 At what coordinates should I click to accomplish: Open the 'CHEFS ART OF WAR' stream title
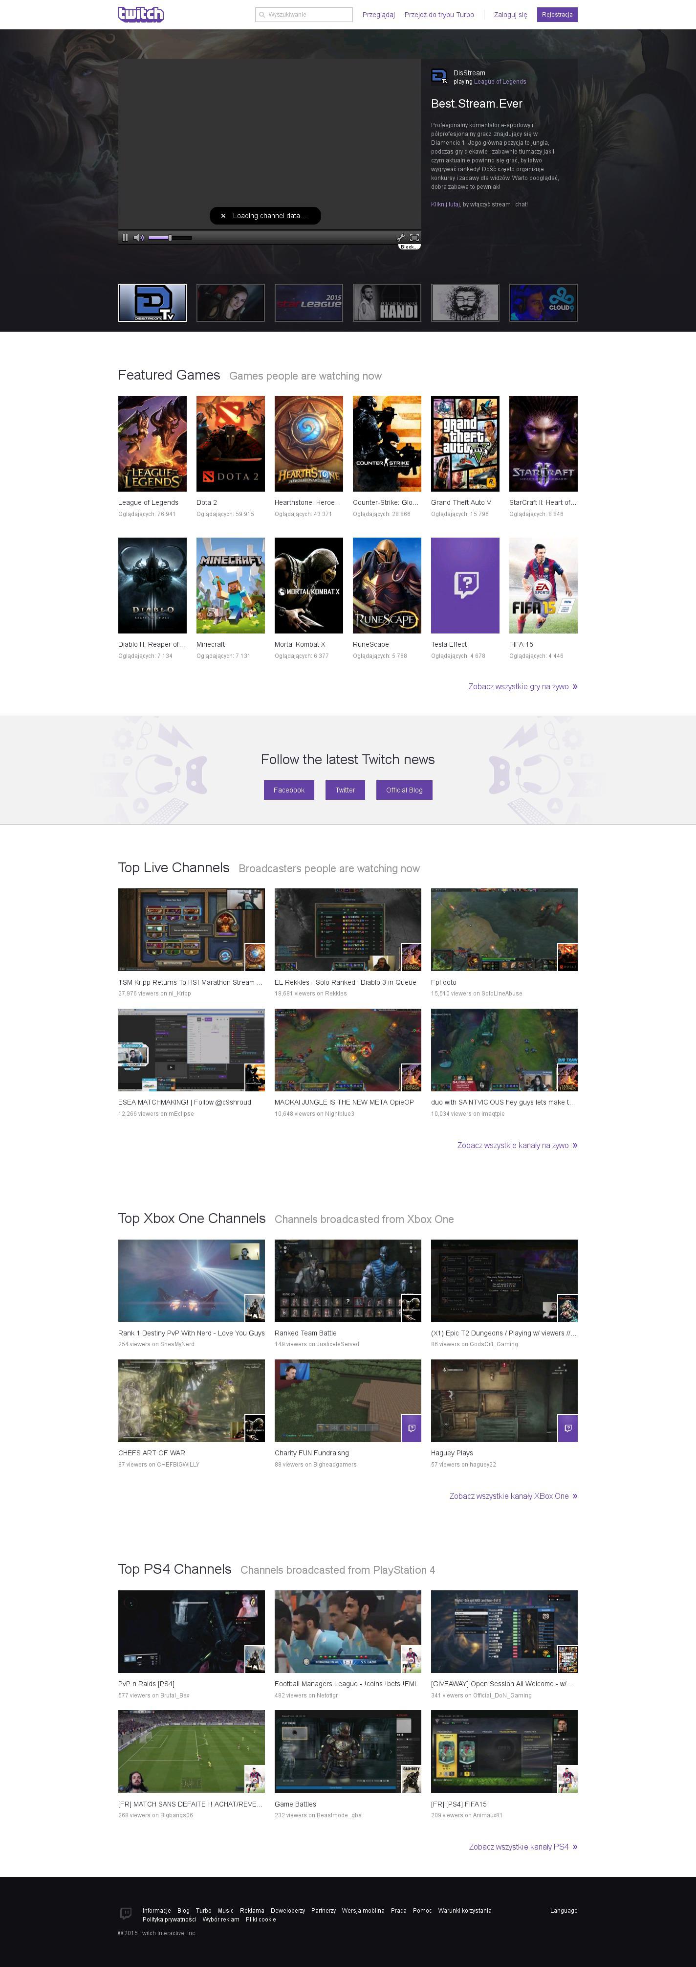point(152,1453)
